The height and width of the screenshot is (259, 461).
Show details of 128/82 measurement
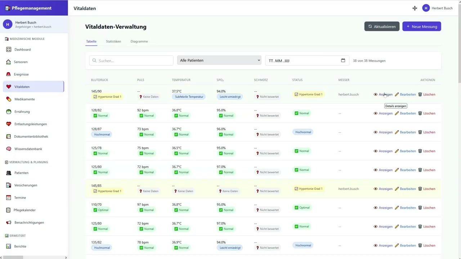[383, 113]
